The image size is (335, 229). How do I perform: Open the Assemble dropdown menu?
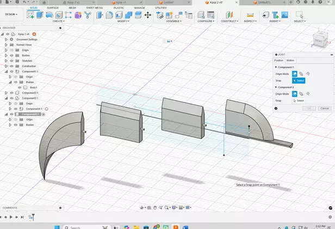click(173, 21)
